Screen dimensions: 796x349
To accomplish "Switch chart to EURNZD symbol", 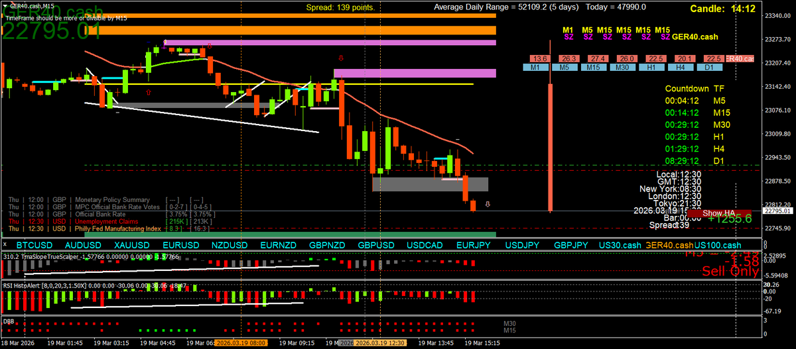I will coord(278,245).
